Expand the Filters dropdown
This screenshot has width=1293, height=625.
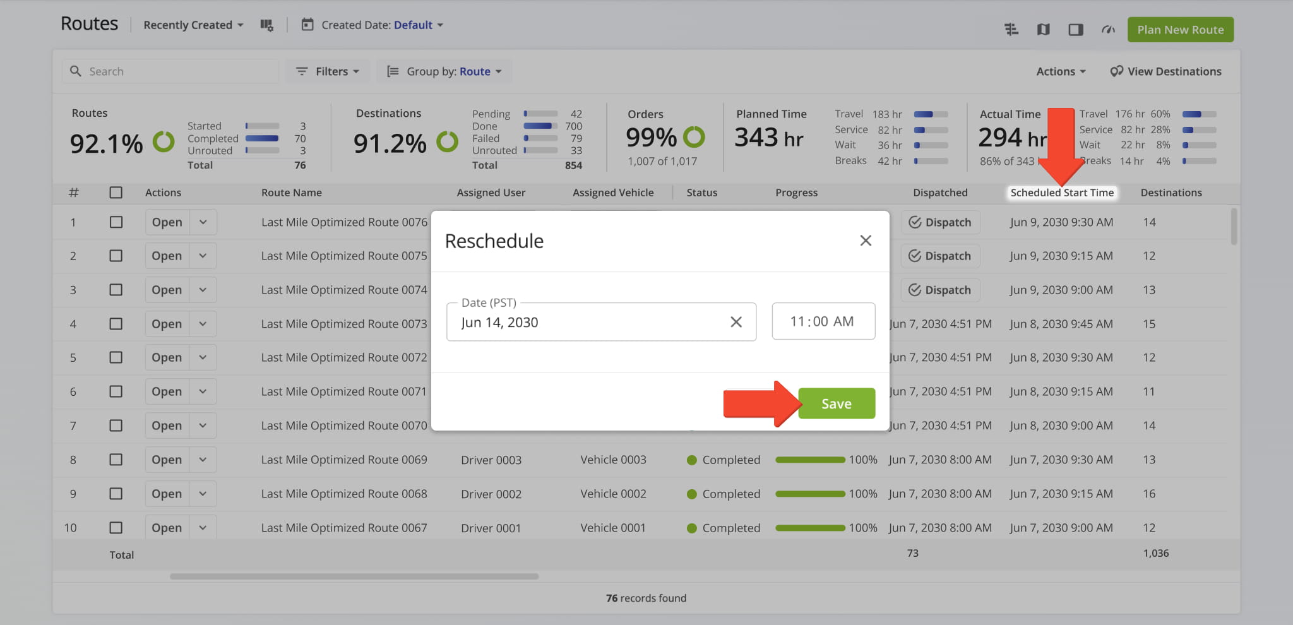click(x=328, y=71)
